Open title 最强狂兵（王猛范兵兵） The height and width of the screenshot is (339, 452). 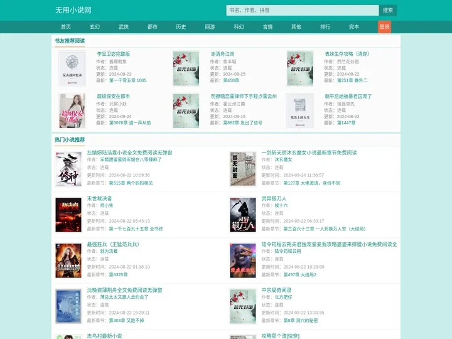pyautogui.click(x=113, y=244)
